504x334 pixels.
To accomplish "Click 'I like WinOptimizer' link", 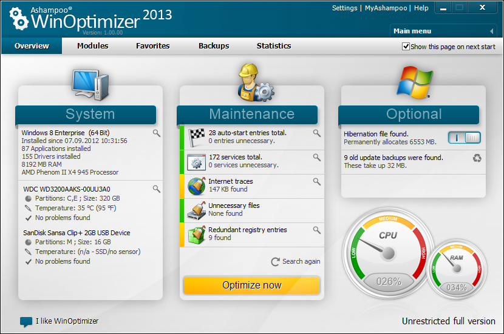I will [67, 321].
